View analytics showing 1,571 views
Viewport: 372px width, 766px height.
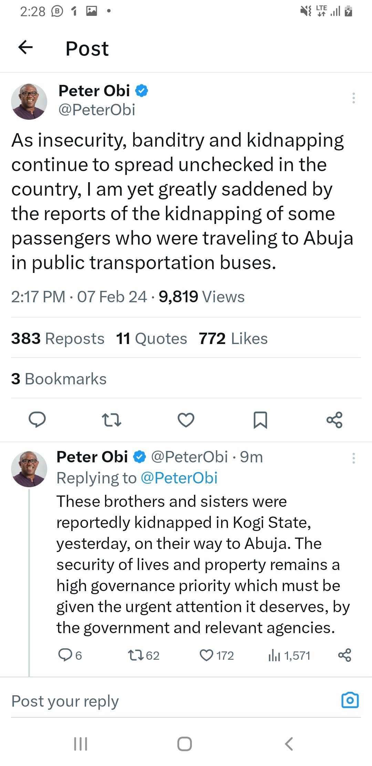pos(274,655)
